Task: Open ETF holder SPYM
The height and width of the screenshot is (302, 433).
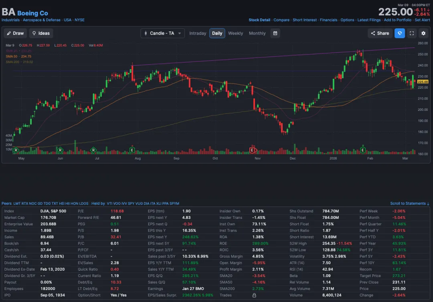Action: click(174, 204)
